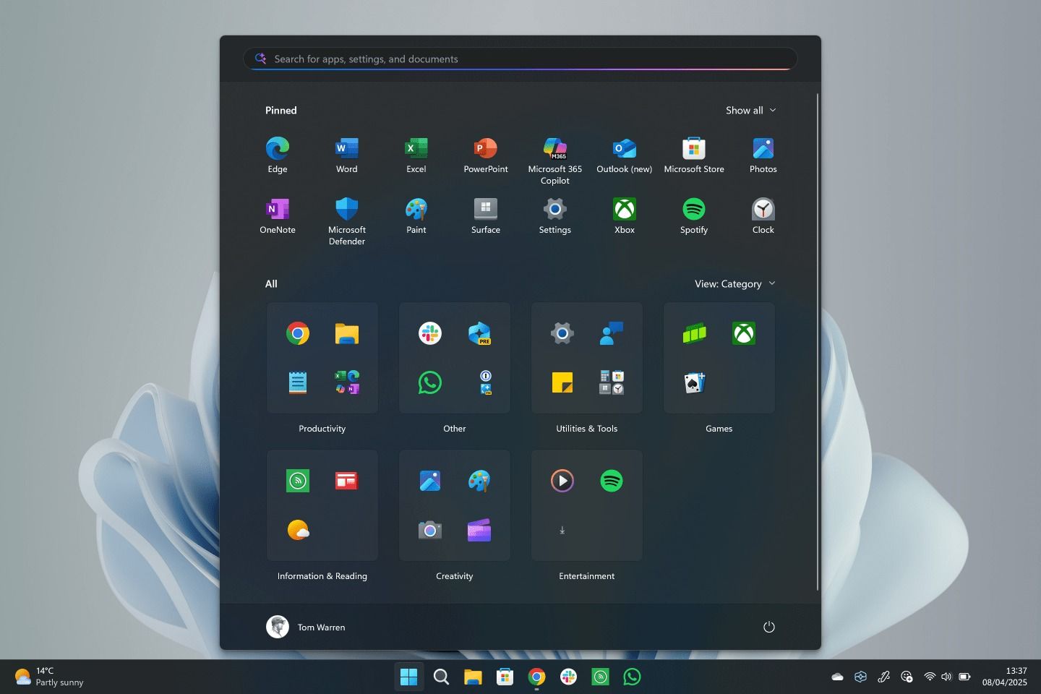Viewport: 1041px width, 694px height.
Task: Open the View: Category dropdown
Action: coord(734,283)
